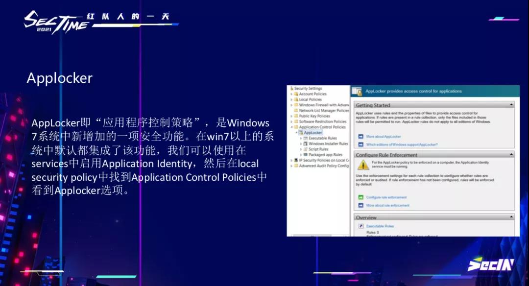Click the Overview section header text
This screenshot has height=286, width=529.
[x=366, y=217]
